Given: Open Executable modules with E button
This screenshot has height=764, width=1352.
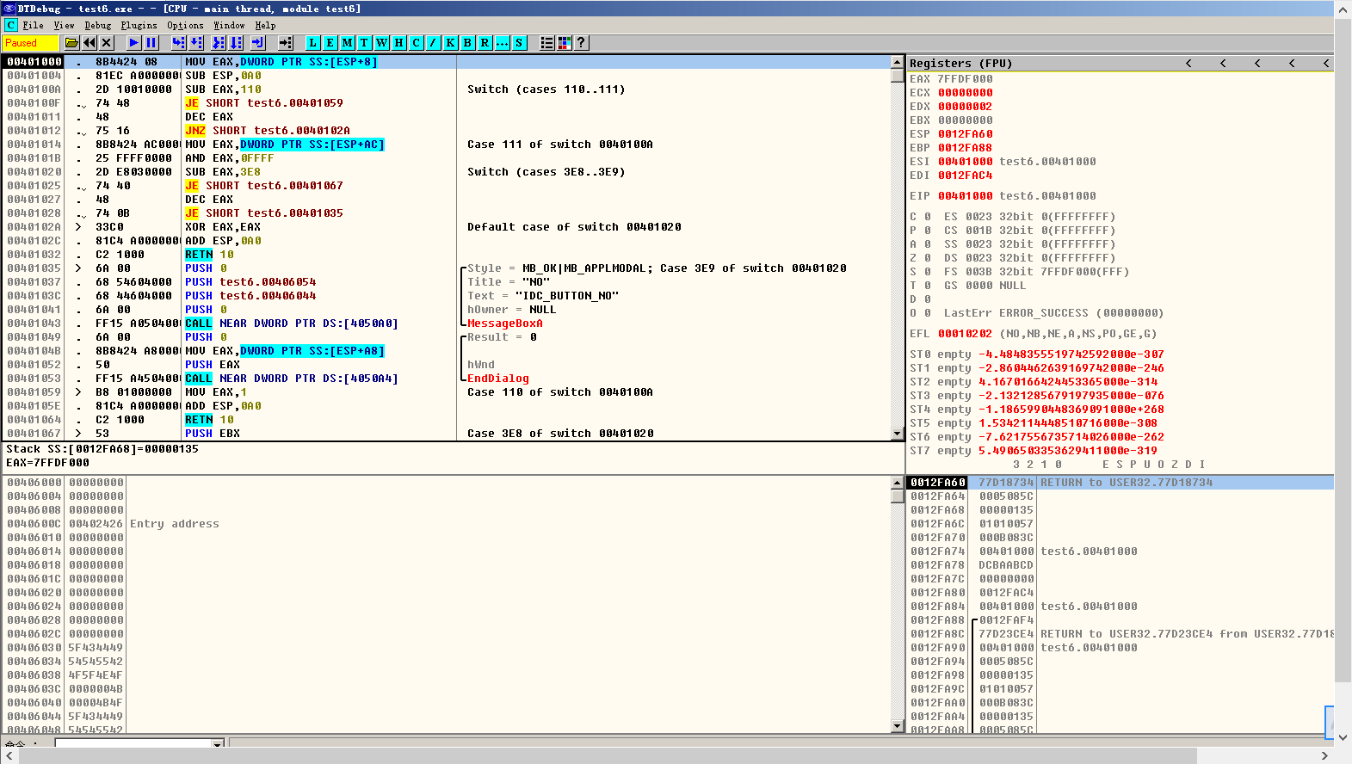Looking at the screenshot, I should 330,43.
